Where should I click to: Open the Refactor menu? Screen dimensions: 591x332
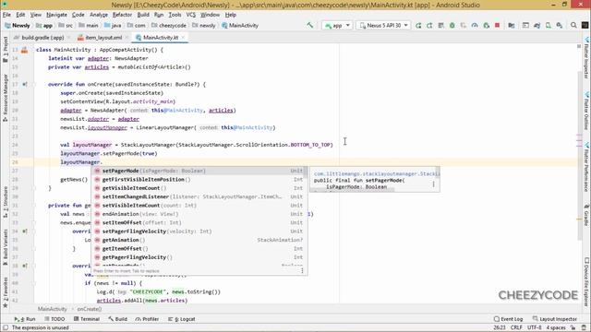122,15
